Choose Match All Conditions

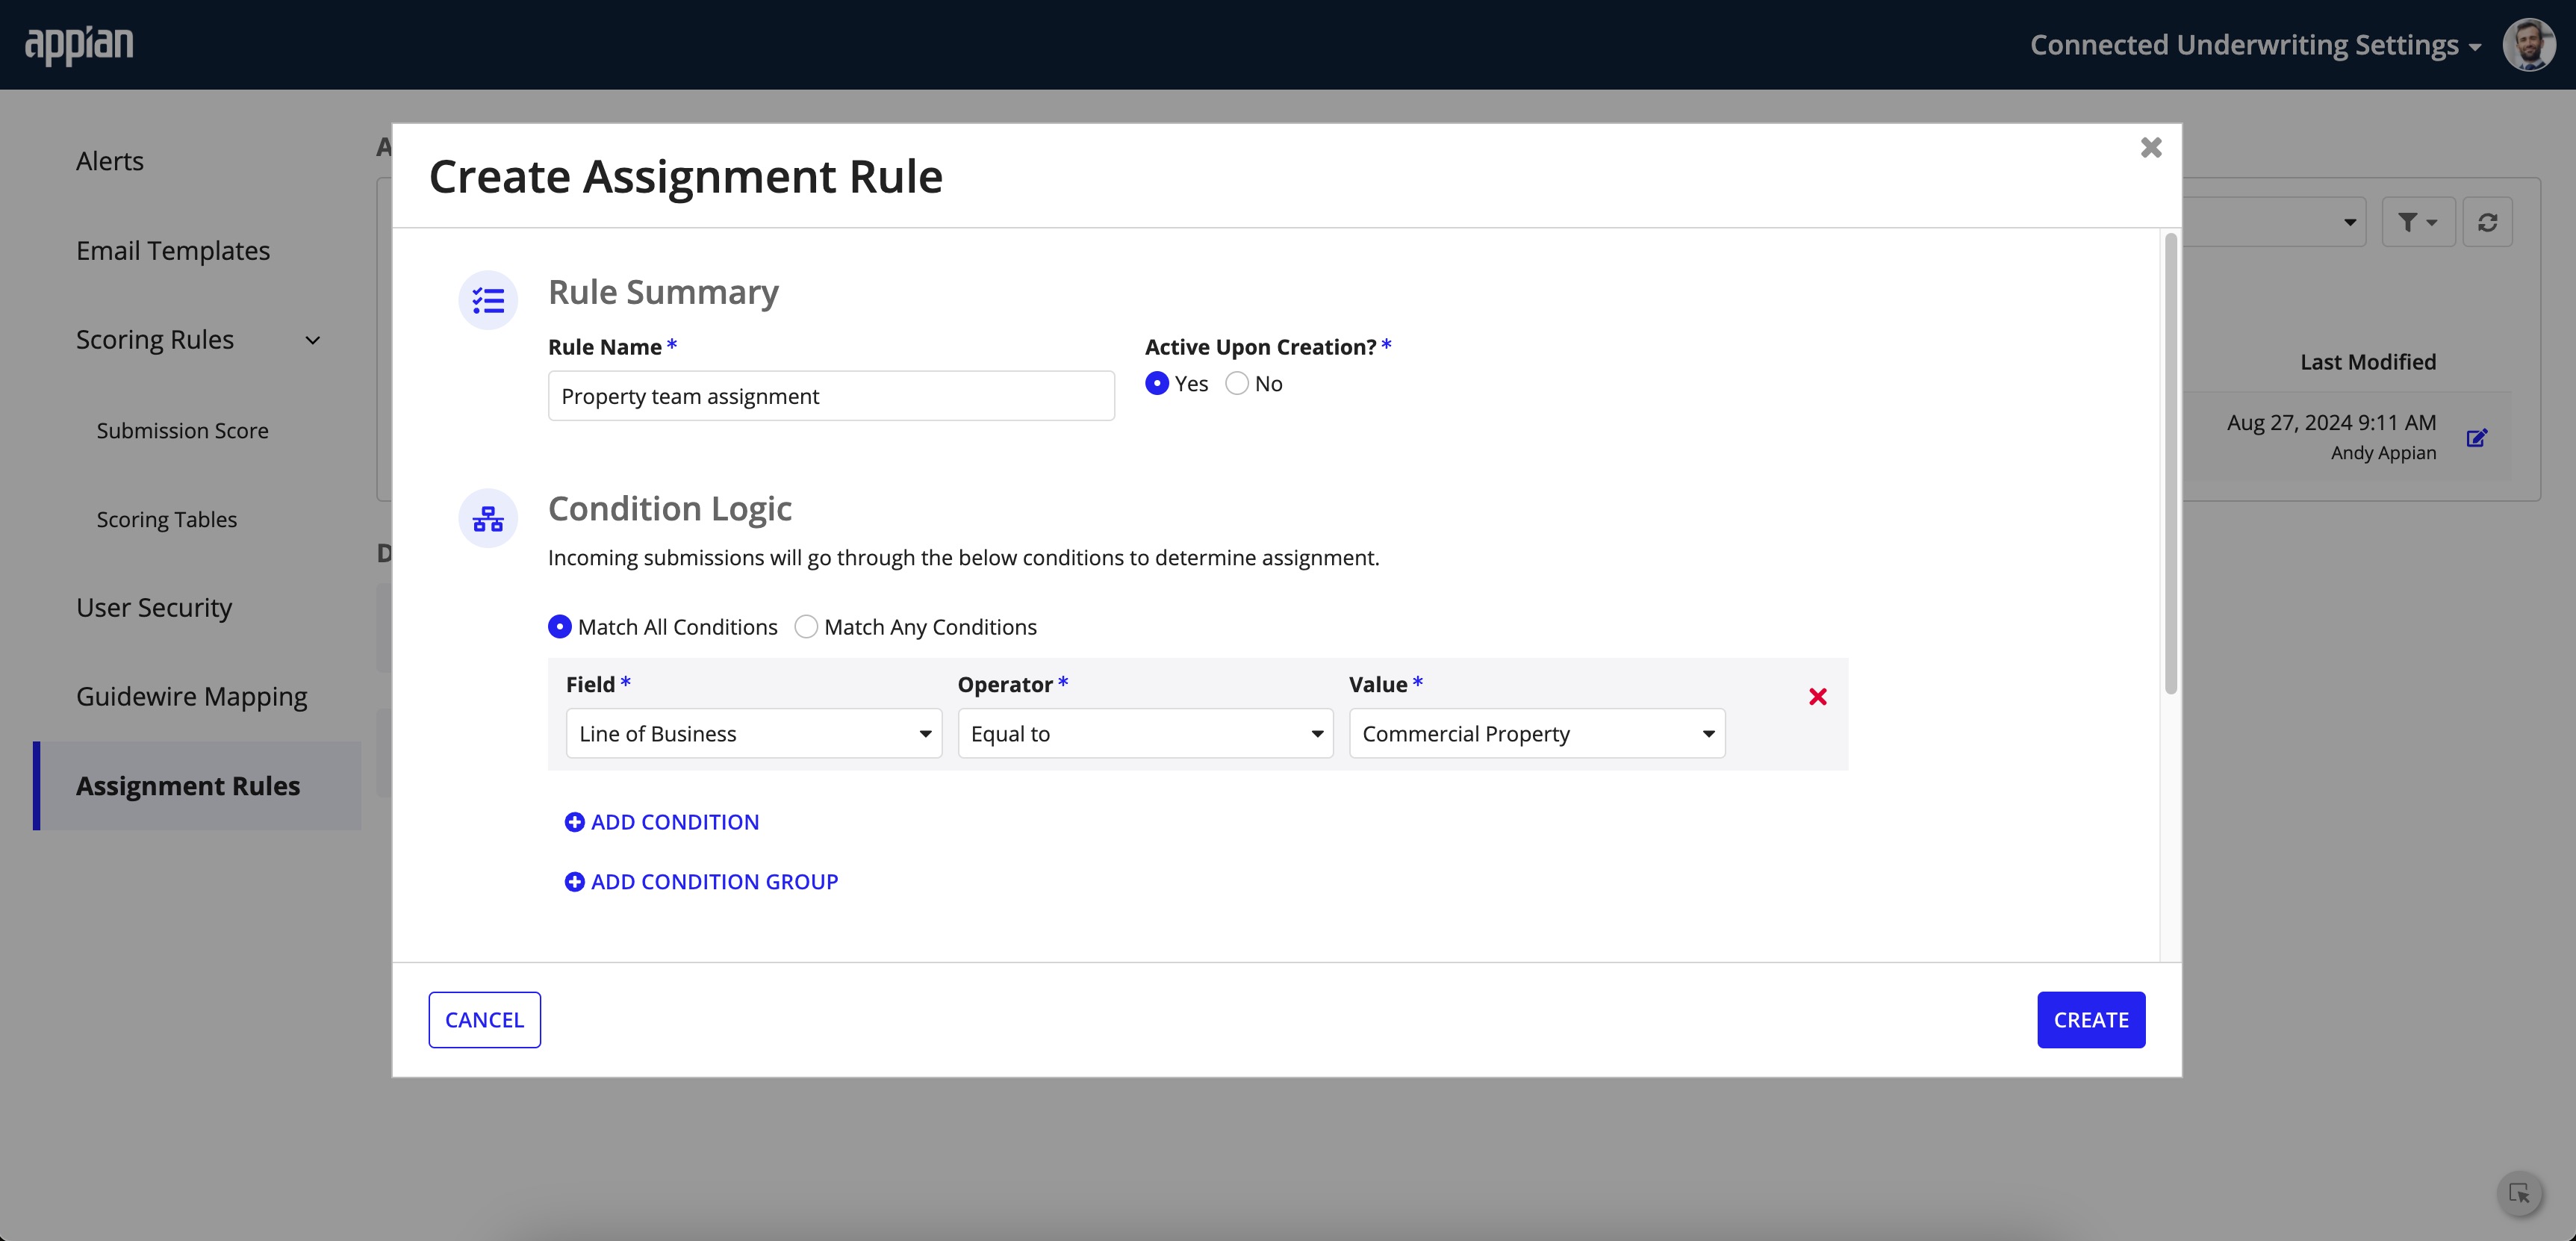[x=560, y=627]
